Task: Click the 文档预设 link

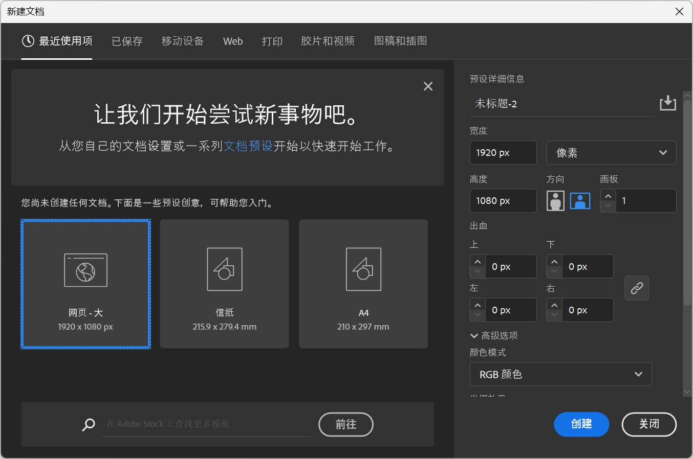Action: [x=248, y=146]
